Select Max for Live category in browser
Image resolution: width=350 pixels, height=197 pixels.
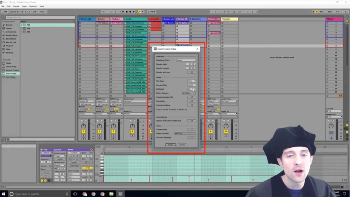pos(11,42)
